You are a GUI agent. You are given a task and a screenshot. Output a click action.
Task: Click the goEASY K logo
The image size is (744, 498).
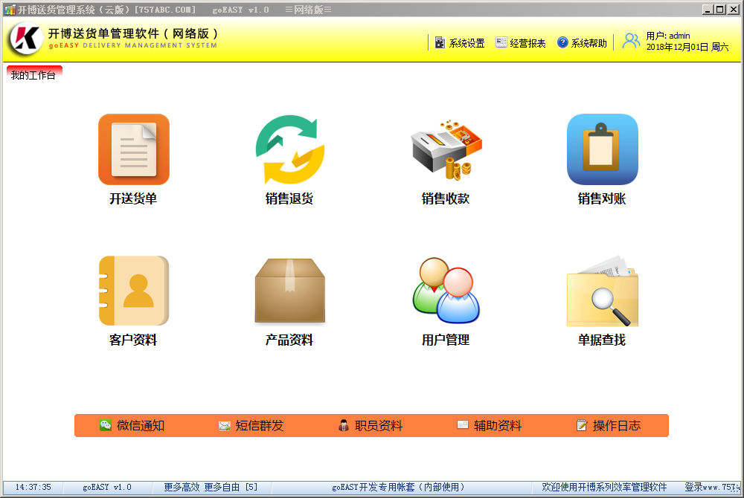point(25,39)
